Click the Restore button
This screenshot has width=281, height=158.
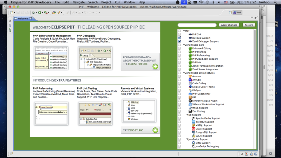click(249, 25)
